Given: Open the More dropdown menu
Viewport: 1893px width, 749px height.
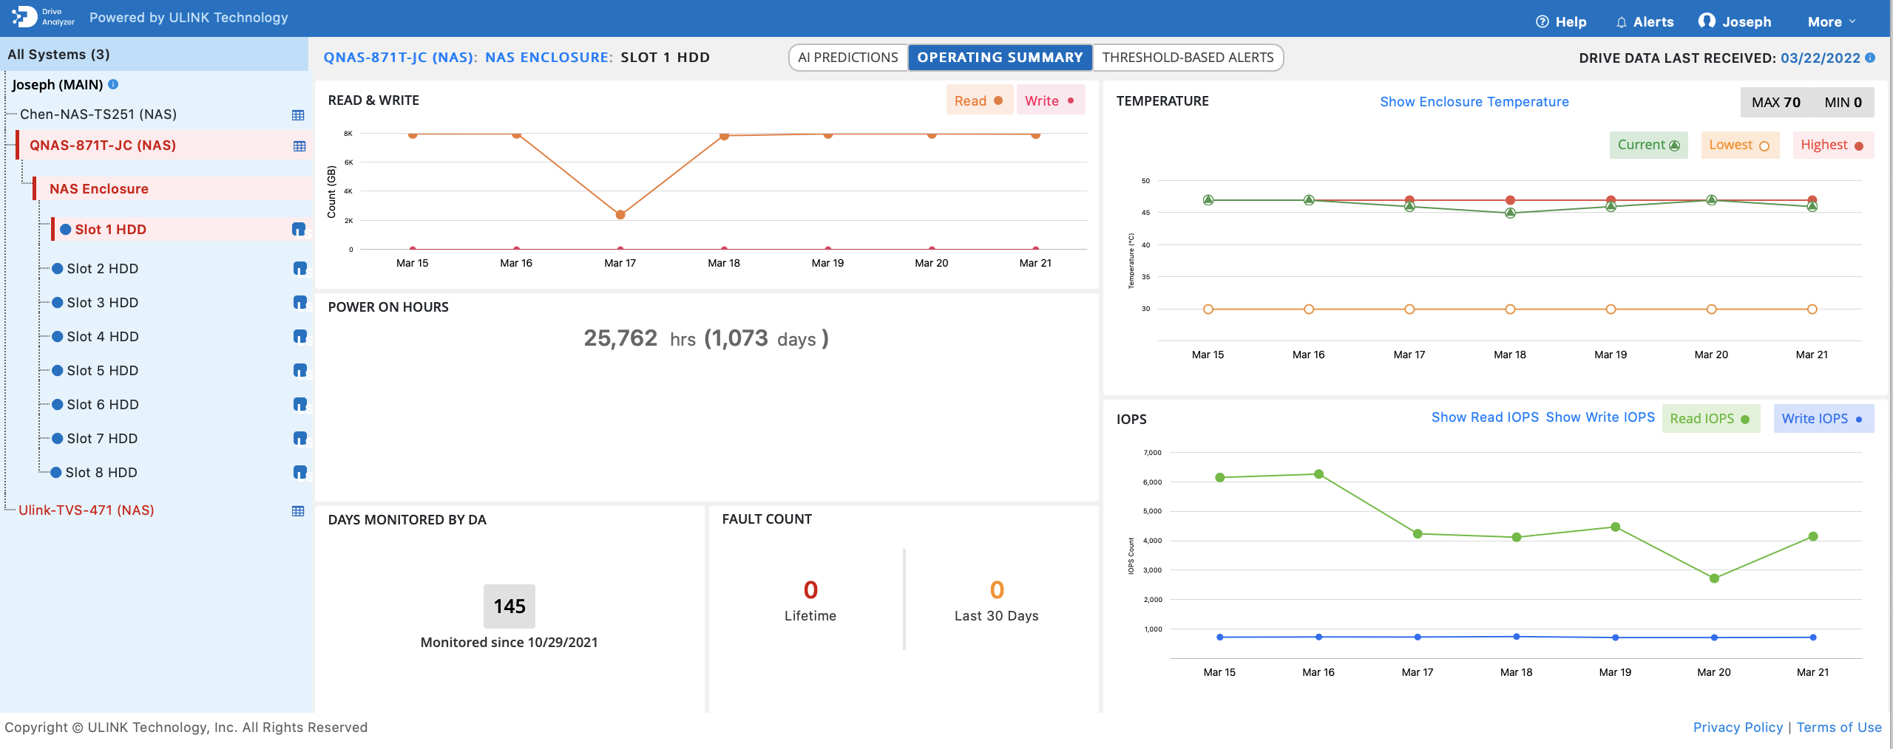Looking at the screenshot, I should [1831, 22].
